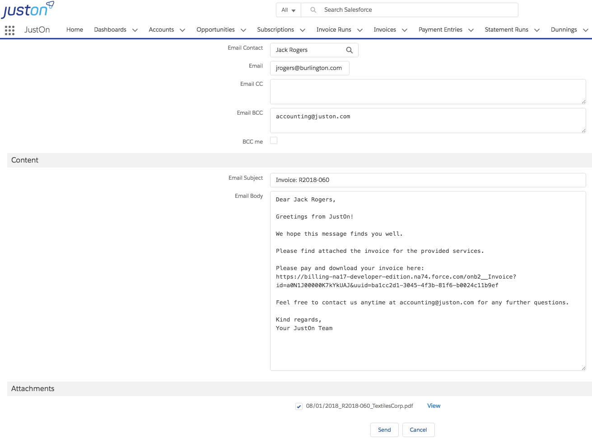592x443 pixels.
Task: Open the Statement Runs tab
Action: 506,30
